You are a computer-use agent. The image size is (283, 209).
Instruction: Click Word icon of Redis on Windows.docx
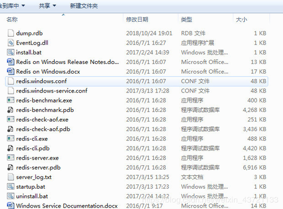point(11,71)
